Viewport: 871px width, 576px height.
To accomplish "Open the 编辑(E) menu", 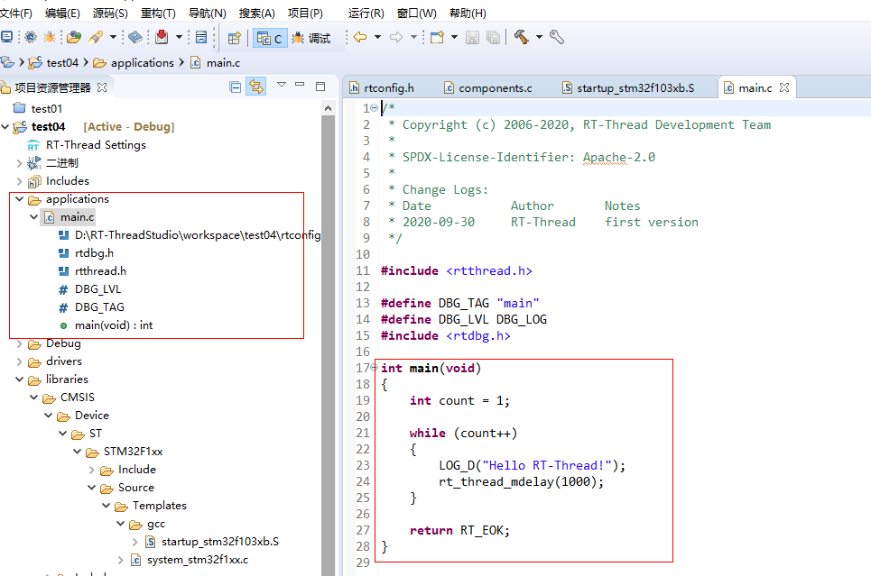I will point(62,14).
